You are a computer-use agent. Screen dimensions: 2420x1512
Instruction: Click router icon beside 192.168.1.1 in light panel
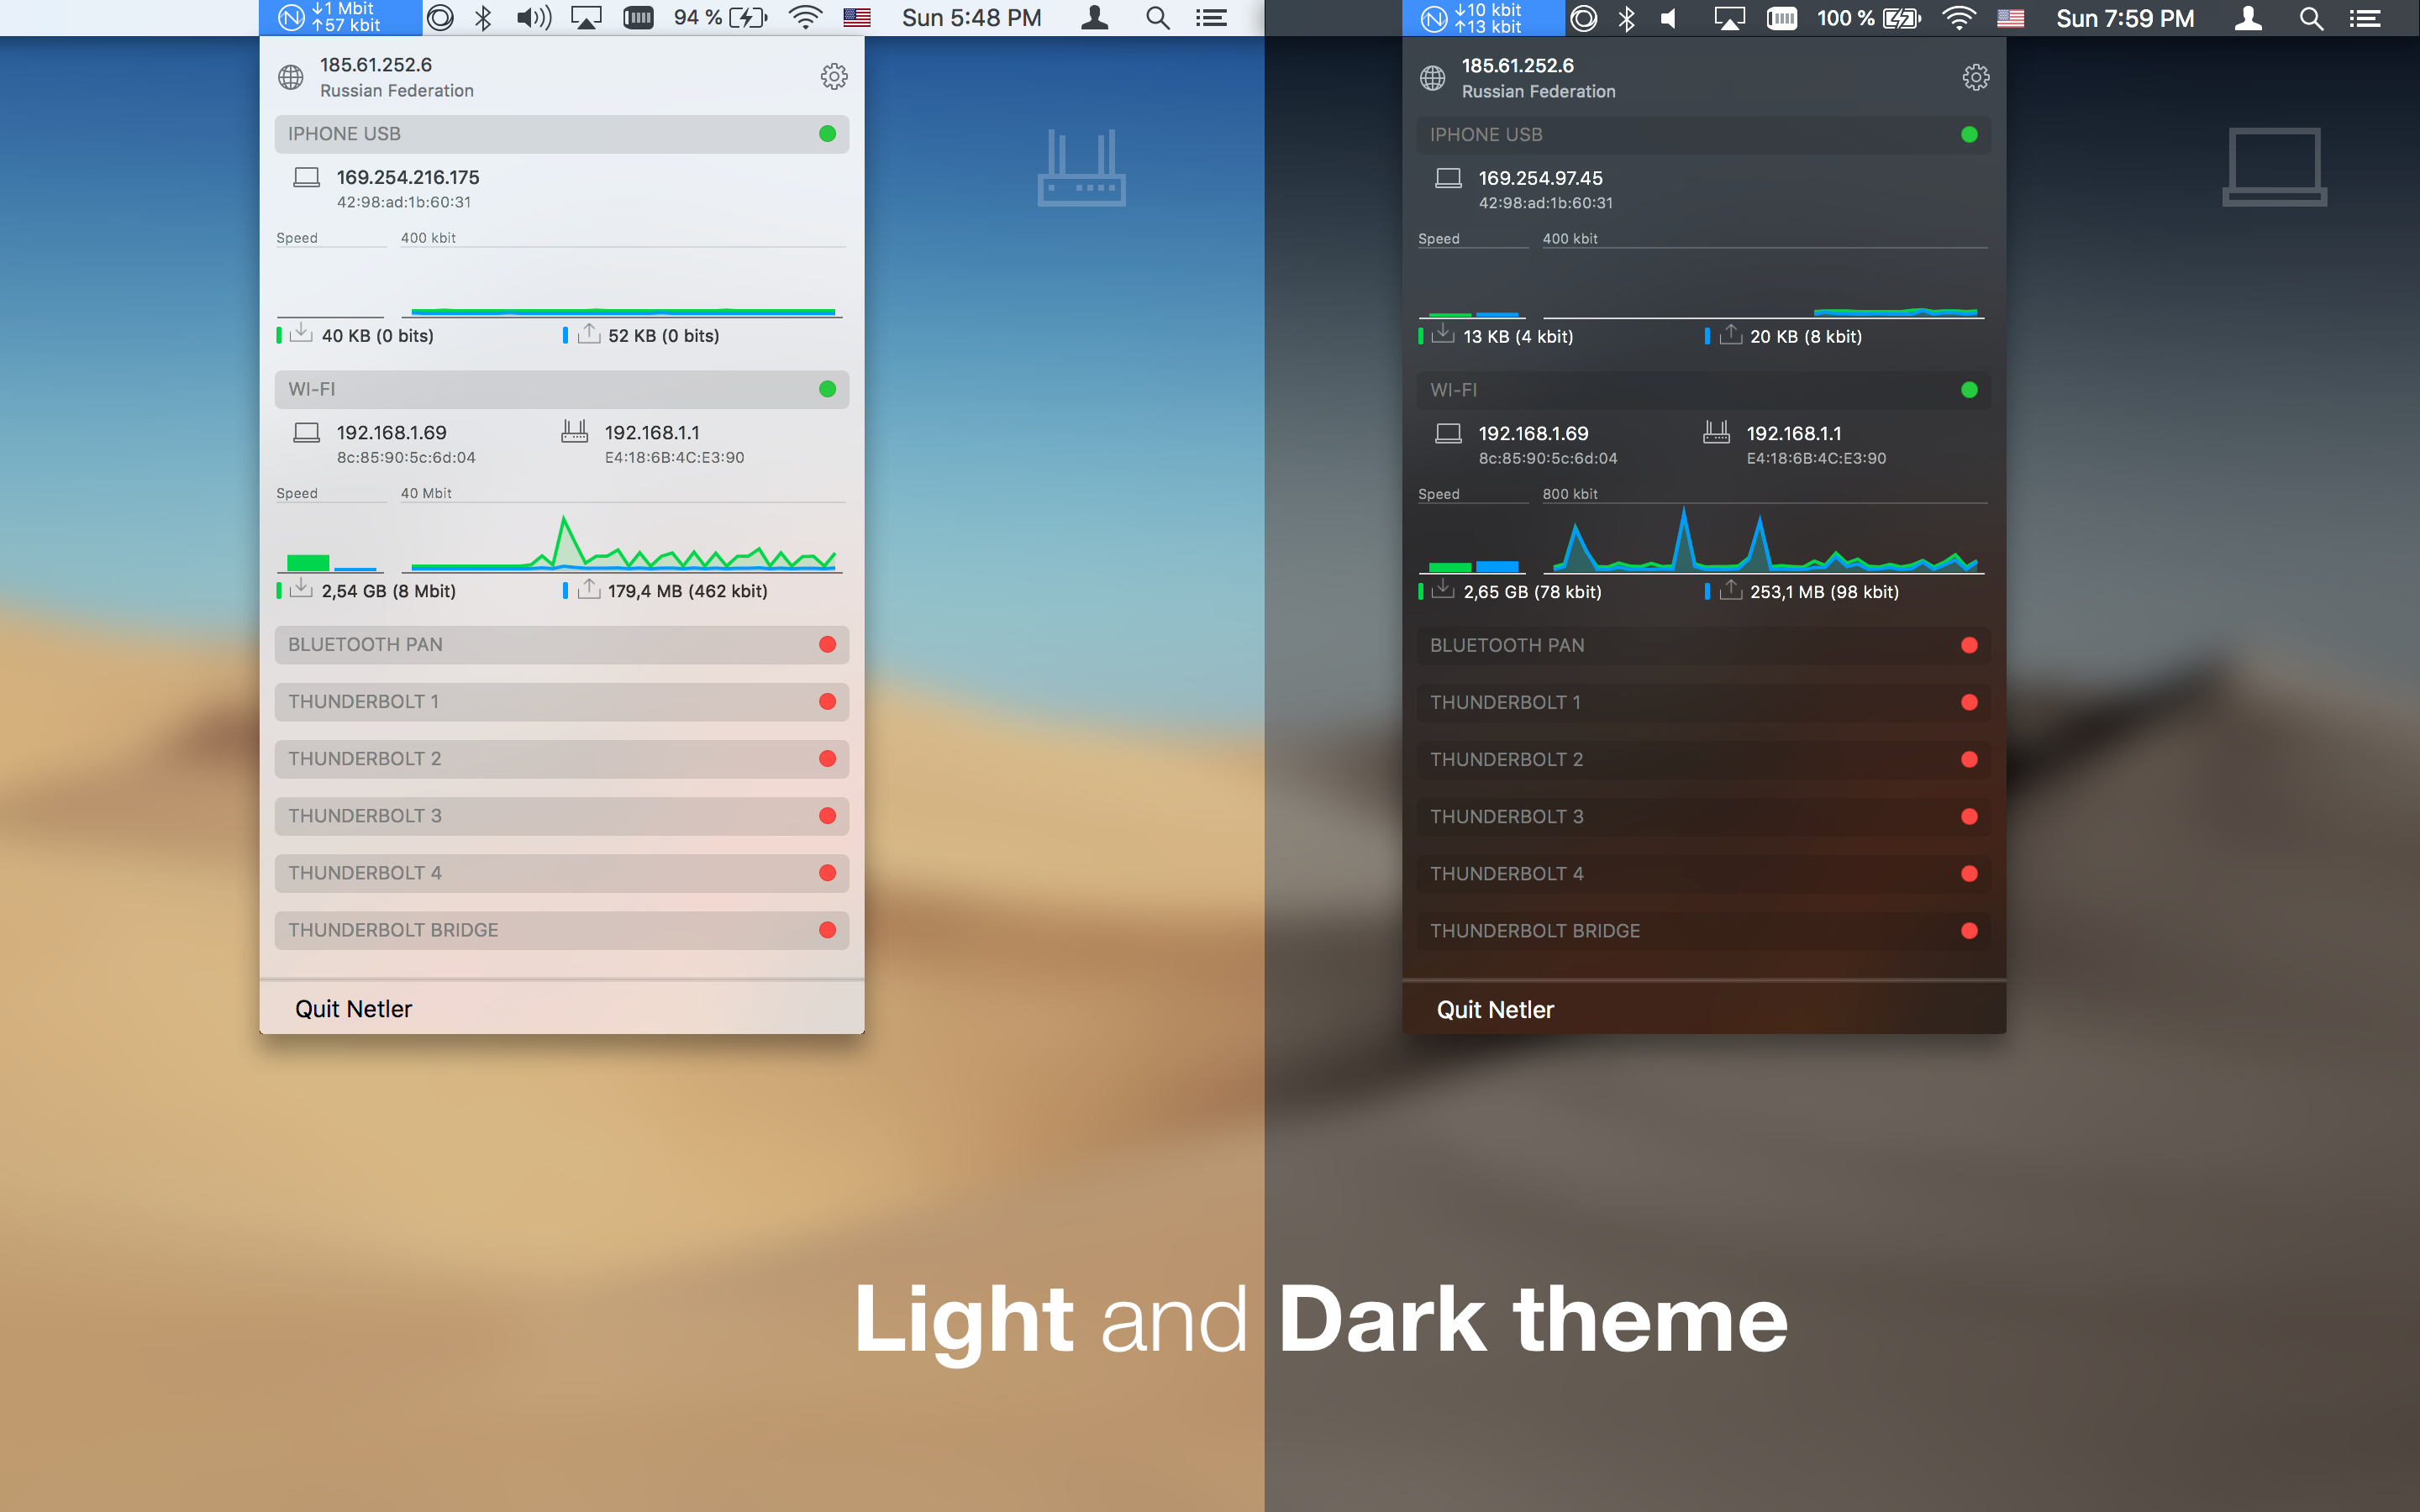pos(574,432)
